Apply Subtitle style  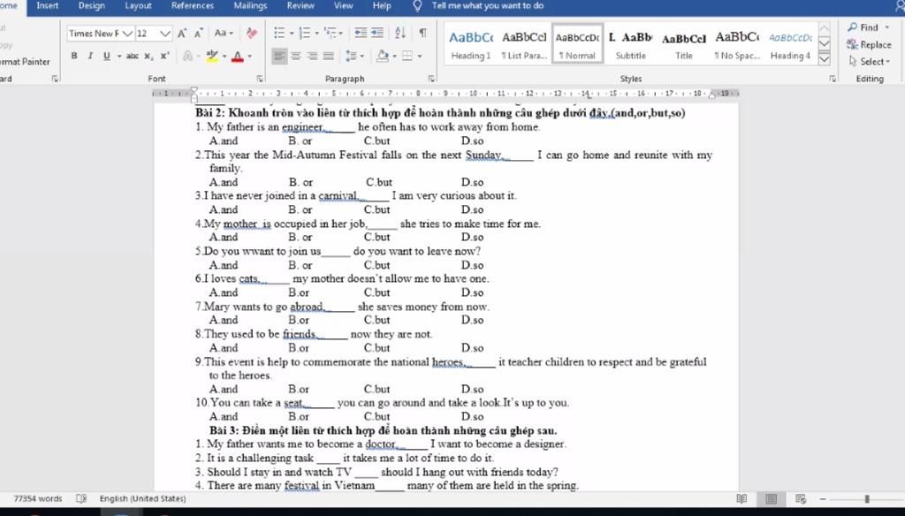pyautogui.click(x=630, y=44)
